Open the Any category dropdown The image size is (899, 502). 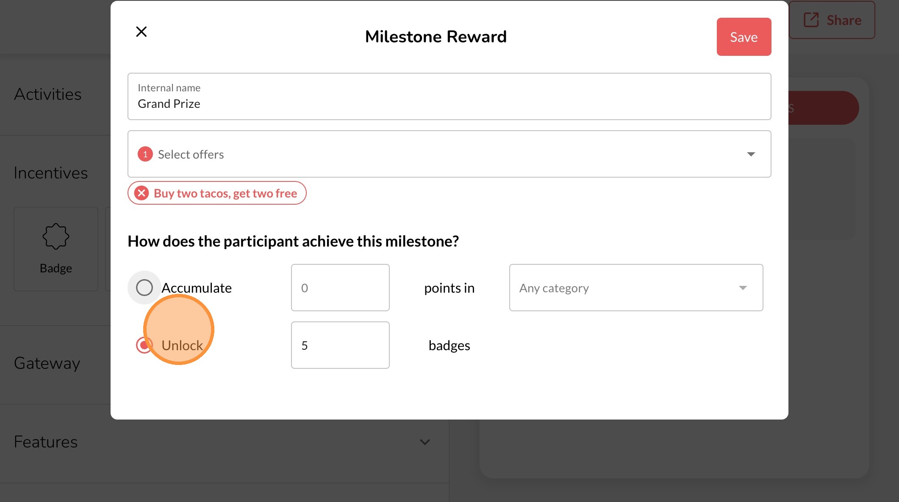click(635, 288)
